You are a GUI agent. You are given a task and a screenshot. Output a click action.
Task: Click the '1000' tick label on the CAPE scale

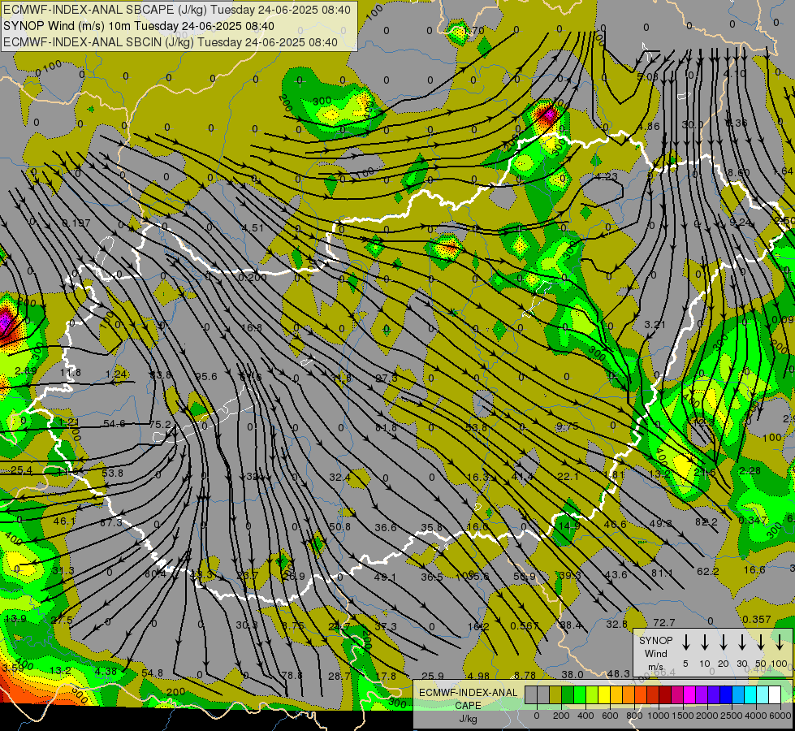[x=659, y=716]
